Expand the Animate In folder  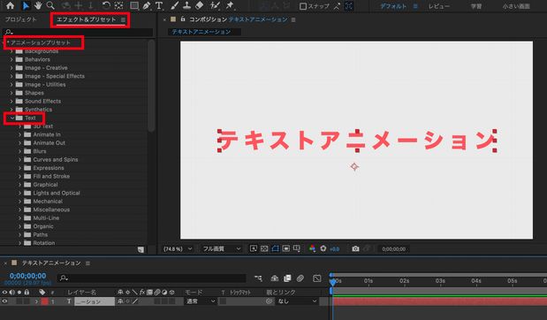pyautogui.click(x=20, y=134)
